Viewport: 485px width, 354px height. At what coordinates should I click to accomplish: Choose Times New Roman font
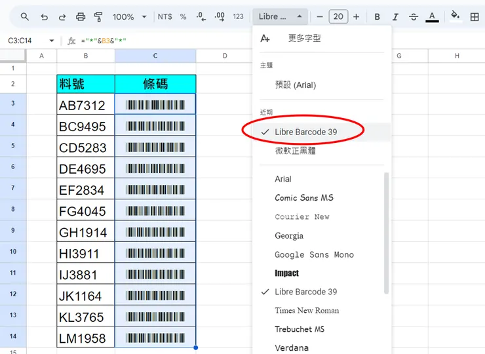(x=319, y=310)
